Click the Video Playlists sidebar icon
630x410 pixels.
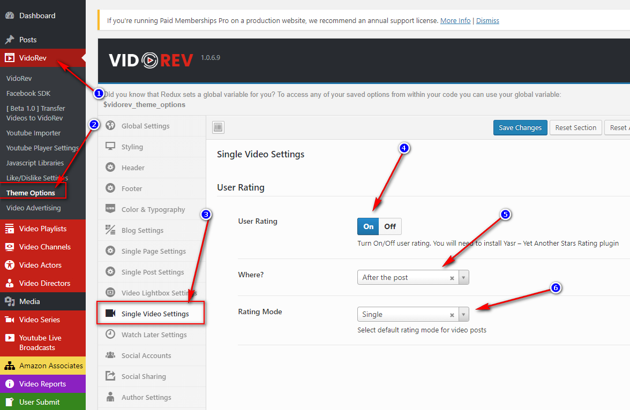(x=10, y=229)
